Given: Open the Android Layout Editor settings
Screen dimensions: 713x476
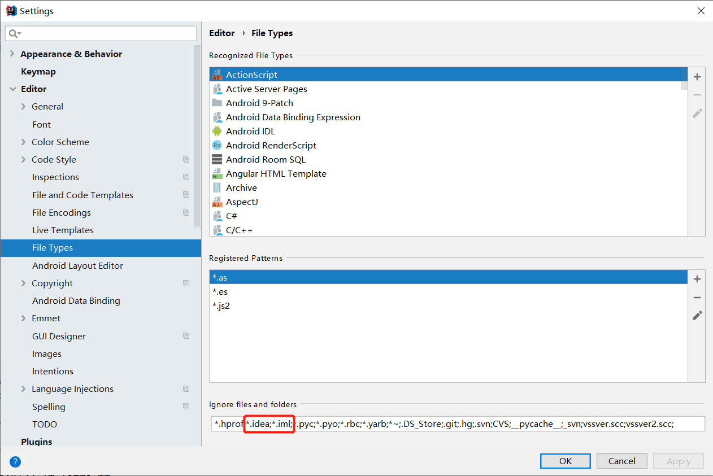Looking at the screenshot, I should pos(77,266).
